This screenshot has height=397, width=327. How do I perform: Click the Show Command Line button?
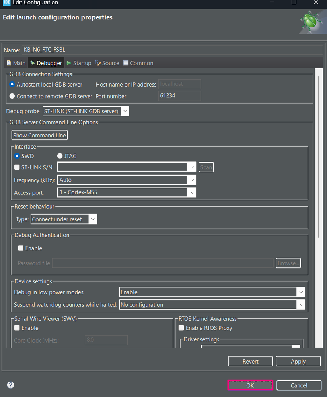point(39,135)
